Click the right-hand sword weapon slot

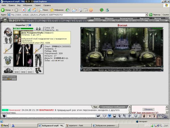point(38,49)
